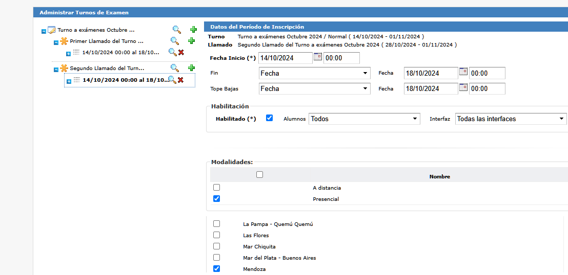Image resolution: width=568 pixels, height=275 pixels.
Task: Click the Turno a exámenes notepad icon
Action: click(52, 30)
